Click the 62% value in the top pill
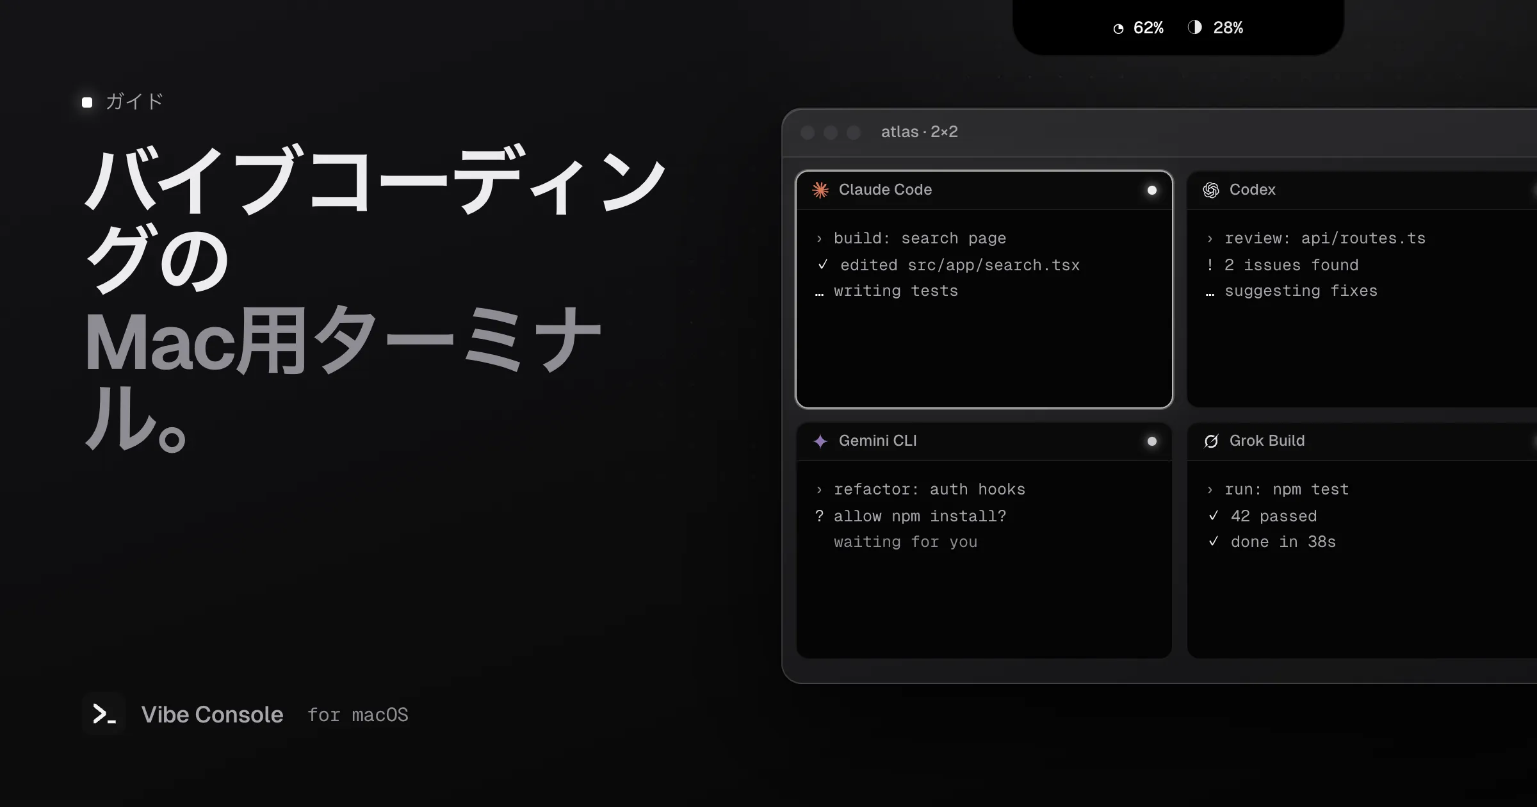 coord(1148,28)
